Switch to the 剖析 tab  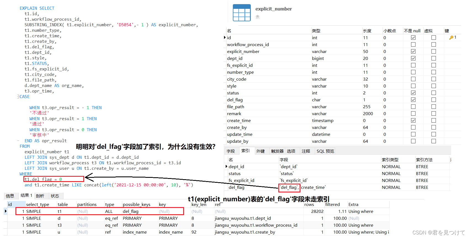coord(40,196)
